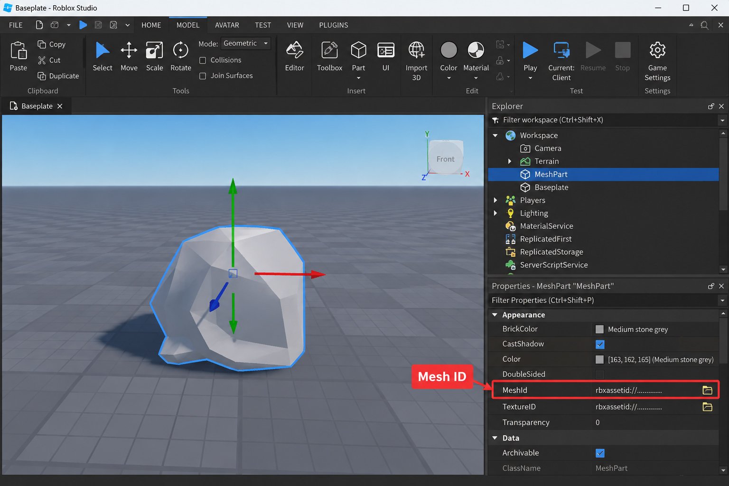Select the Move tool

pos(129,56)
